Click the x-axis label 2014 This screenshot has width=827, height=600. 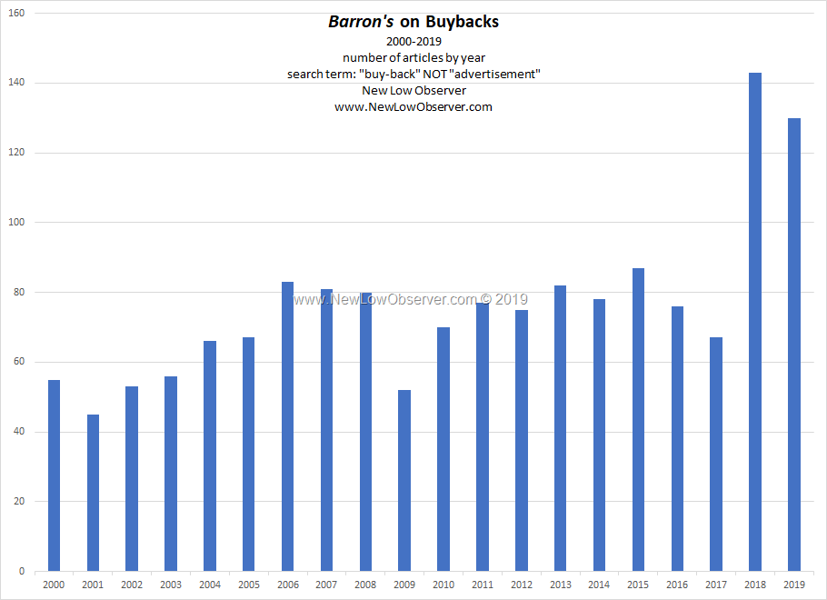click(599, 585)
